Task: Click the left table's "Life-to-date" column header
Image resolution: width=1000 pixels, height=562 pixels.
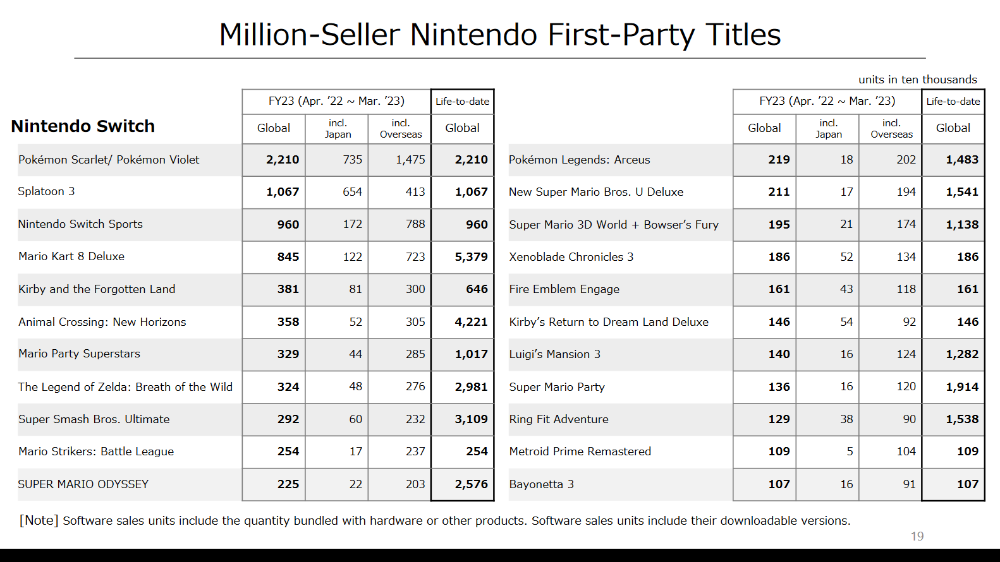Action: tap(462, 101)
